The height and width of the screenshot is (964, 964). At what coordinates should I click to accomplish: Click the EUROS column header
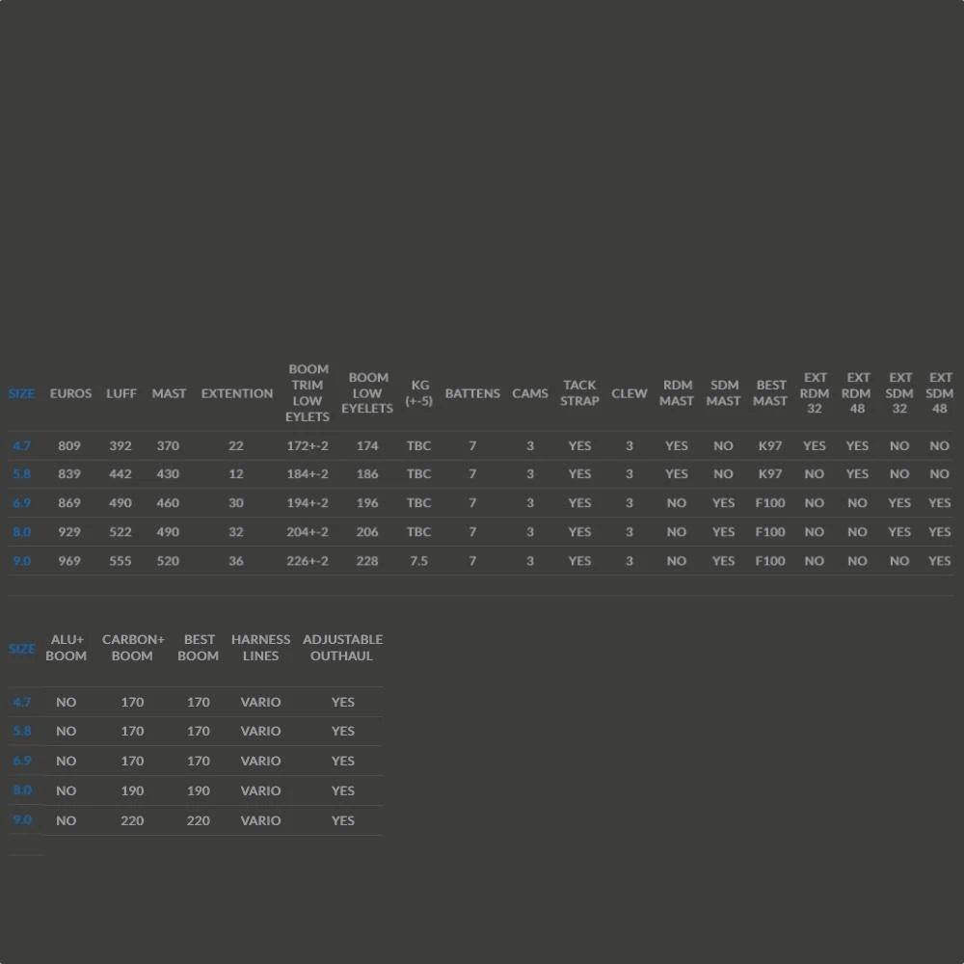(x=70, y=393)
